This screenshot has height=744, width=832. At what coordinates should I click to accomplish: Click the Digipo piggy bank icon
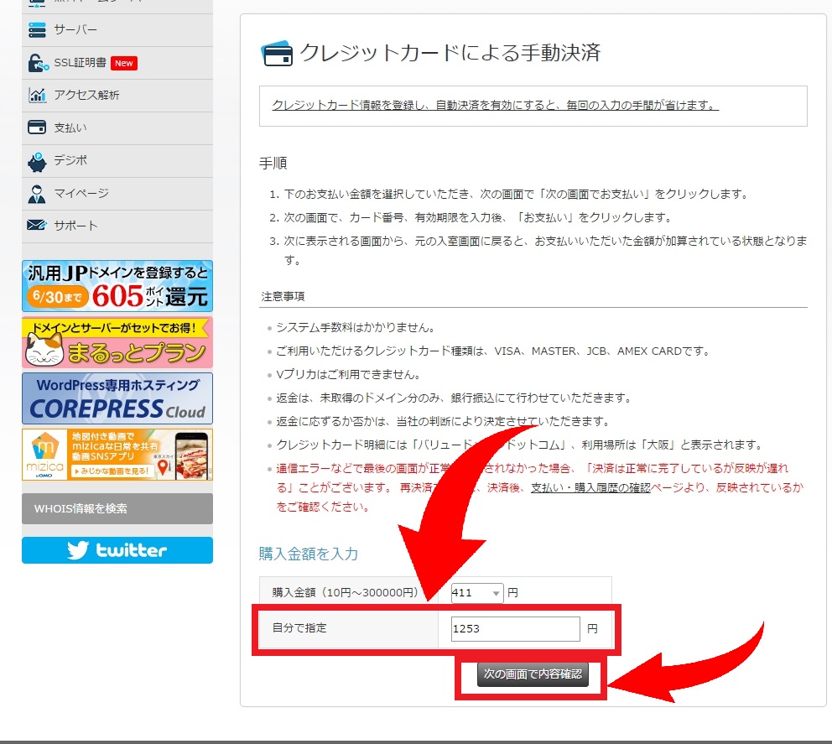(37, 161)
